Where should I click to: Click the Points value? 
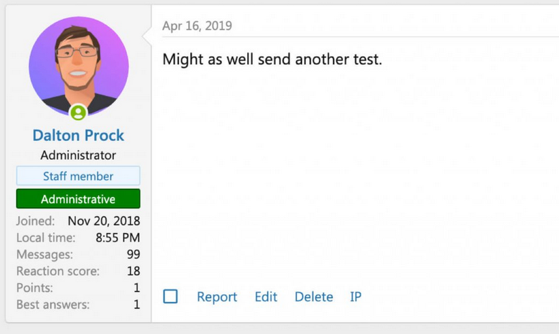click(x=136, y=288)
